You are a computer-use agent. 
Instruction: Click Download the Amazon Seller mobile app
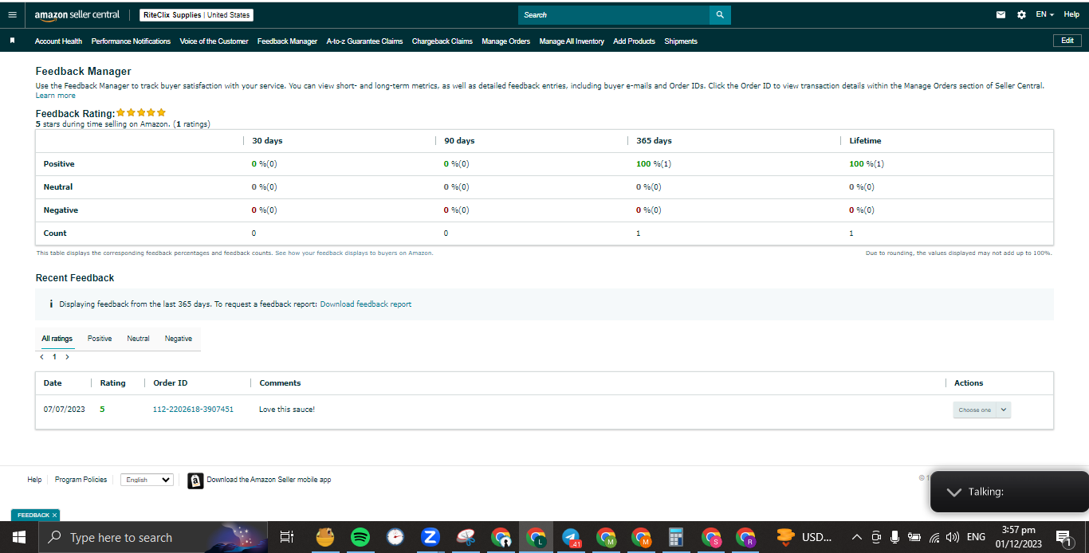pyautogui.click(x=269, y=480)
